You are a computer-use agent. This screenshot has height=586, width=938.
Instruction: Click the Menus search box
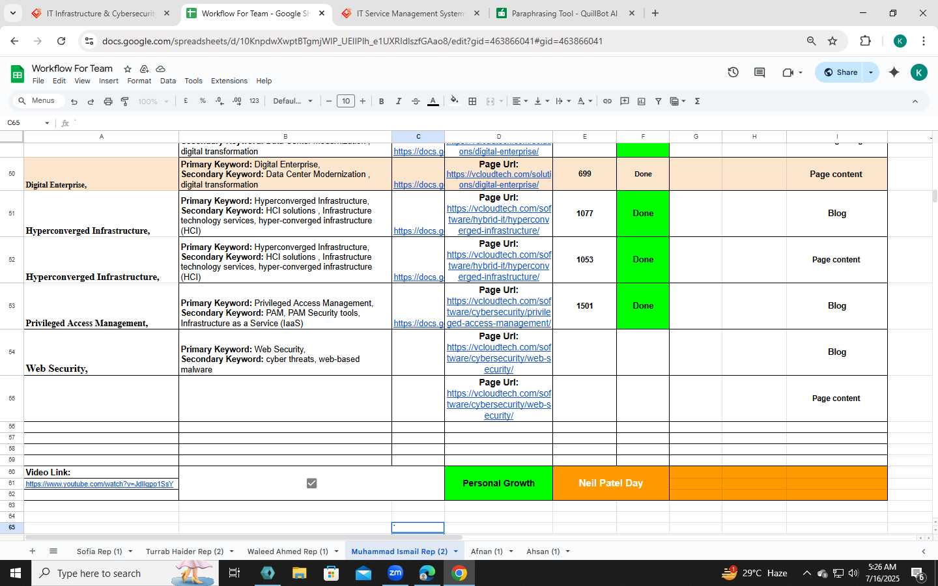(x=39, y=101)
